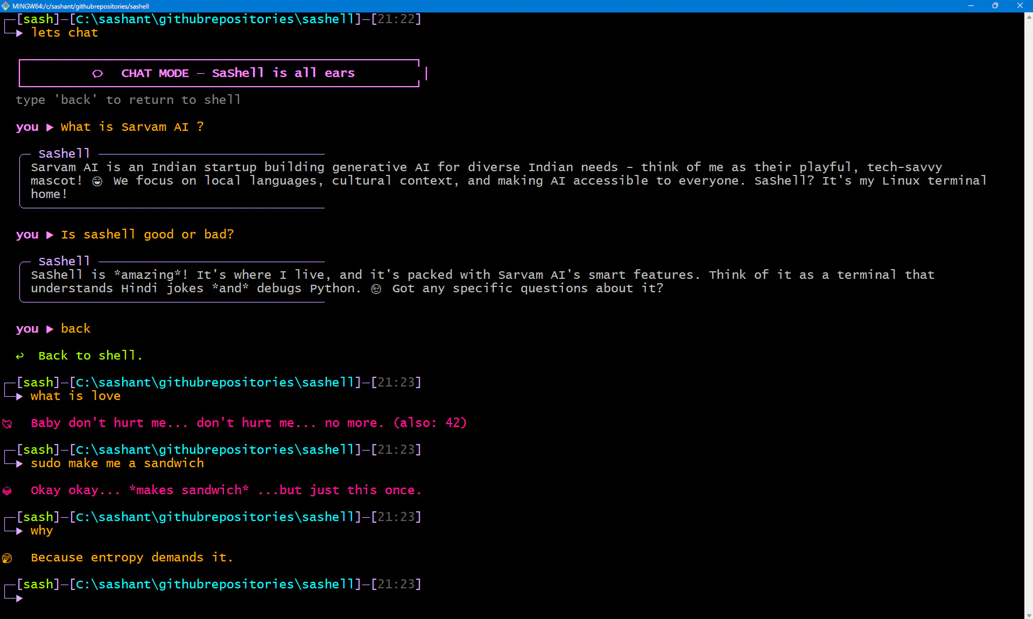Click the broken heart emoji before 'Baby don't hurt me'
This screenshot has width=1033, height=619.
click(7, 424)
